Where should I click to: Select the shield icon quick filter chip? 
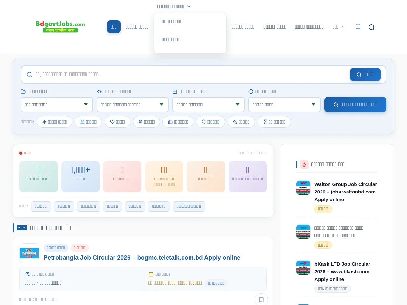coord(210,122)
